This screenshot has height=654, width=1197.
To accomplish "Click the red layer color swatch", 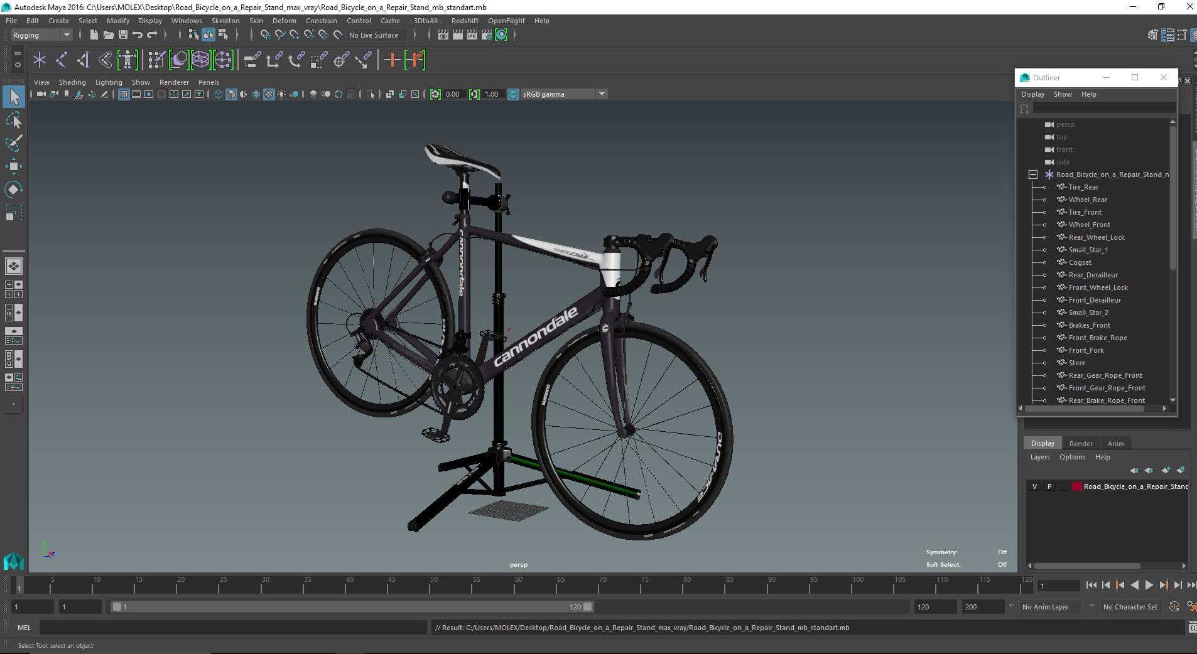I will point(1077,486).
